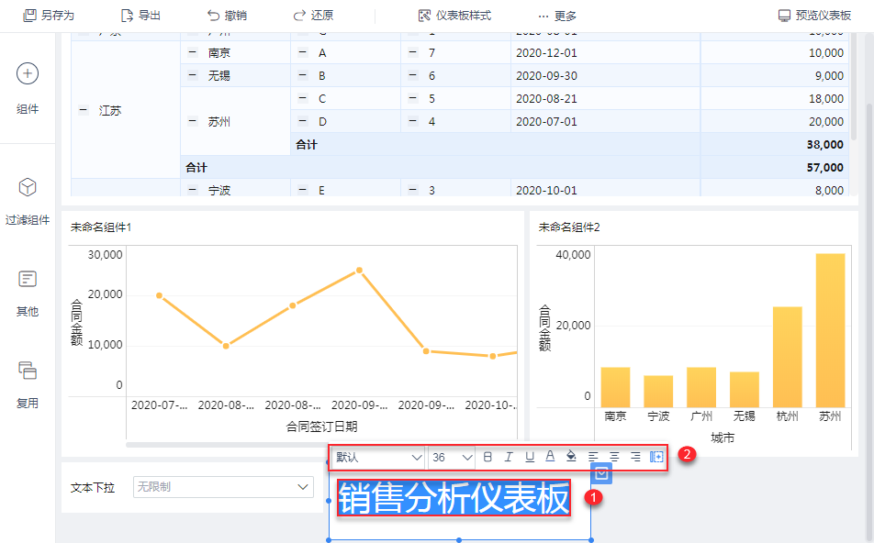Open the 更多 (More) menu

tap(557, 16)
